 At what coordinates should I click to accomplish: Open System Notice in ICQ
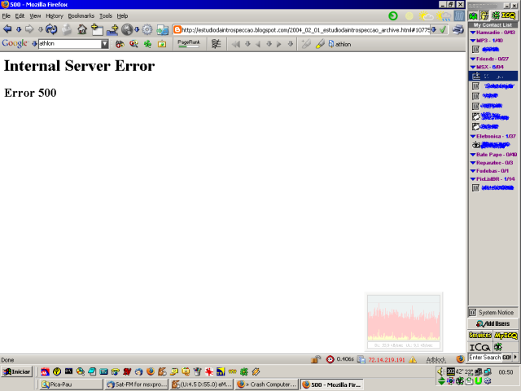coord(492,312)
